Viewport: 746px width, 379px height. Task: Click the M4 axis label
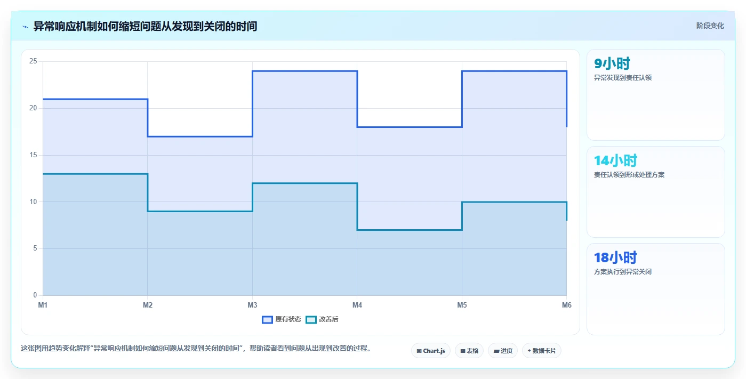tap(357, 305)
